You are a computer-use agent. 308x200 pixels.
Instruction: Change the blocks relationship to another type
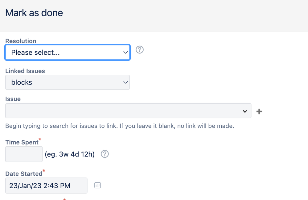(68, 82)
